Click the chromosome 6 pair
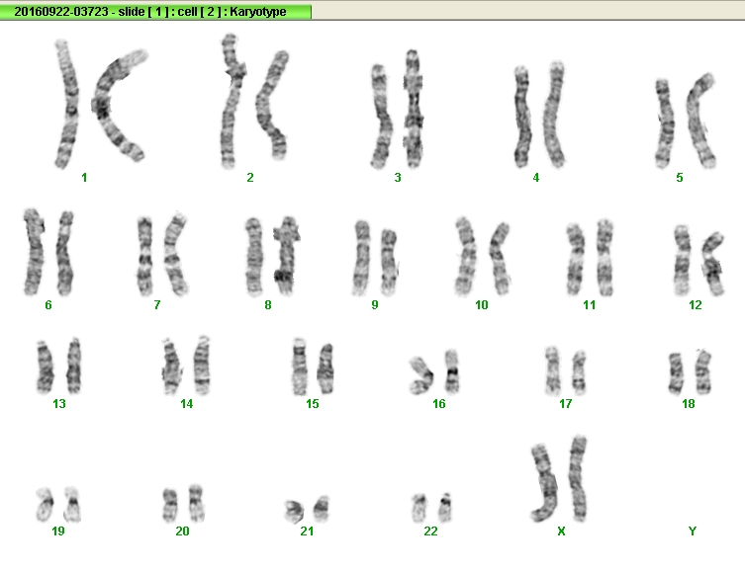 [x=48, y=252]
